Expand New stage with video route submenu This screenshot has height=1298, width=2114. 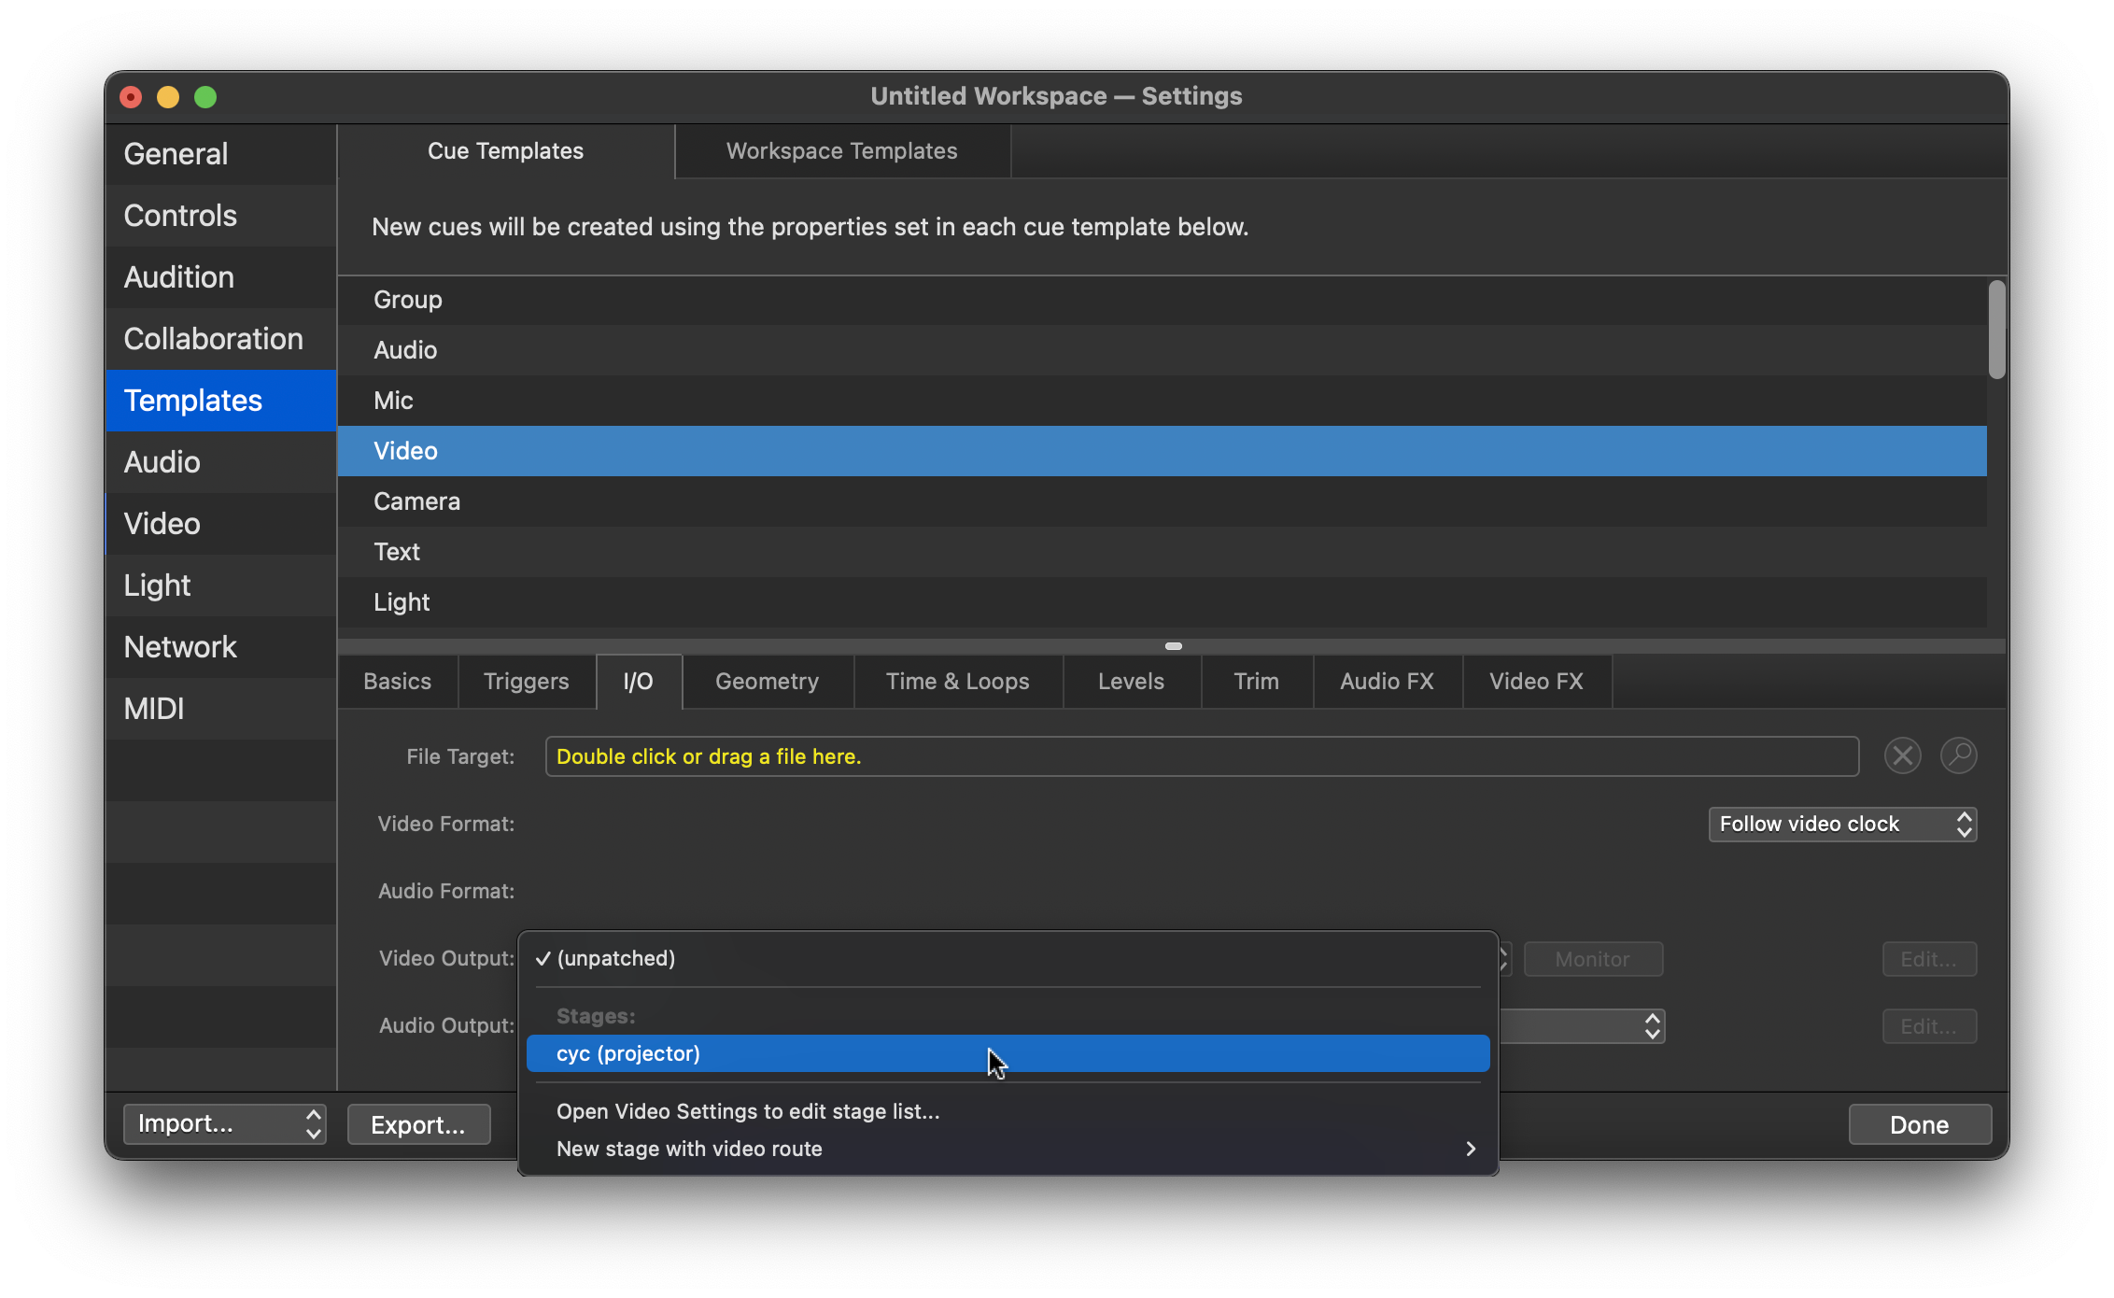(x=1008, y=1150)
